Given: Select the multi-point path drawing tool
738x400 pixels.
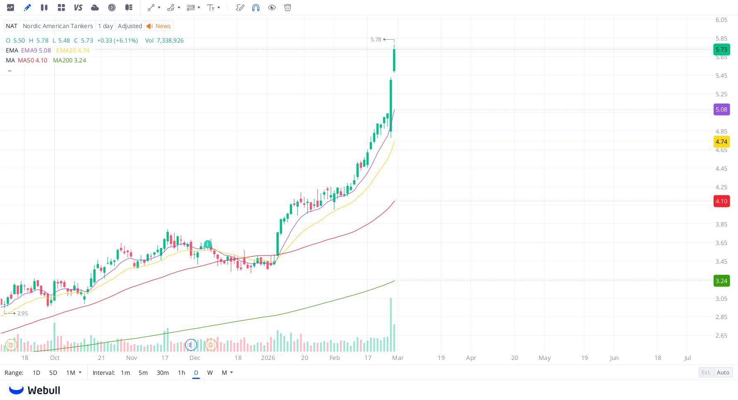Looking at the screenshot, I should coord(170,7).
